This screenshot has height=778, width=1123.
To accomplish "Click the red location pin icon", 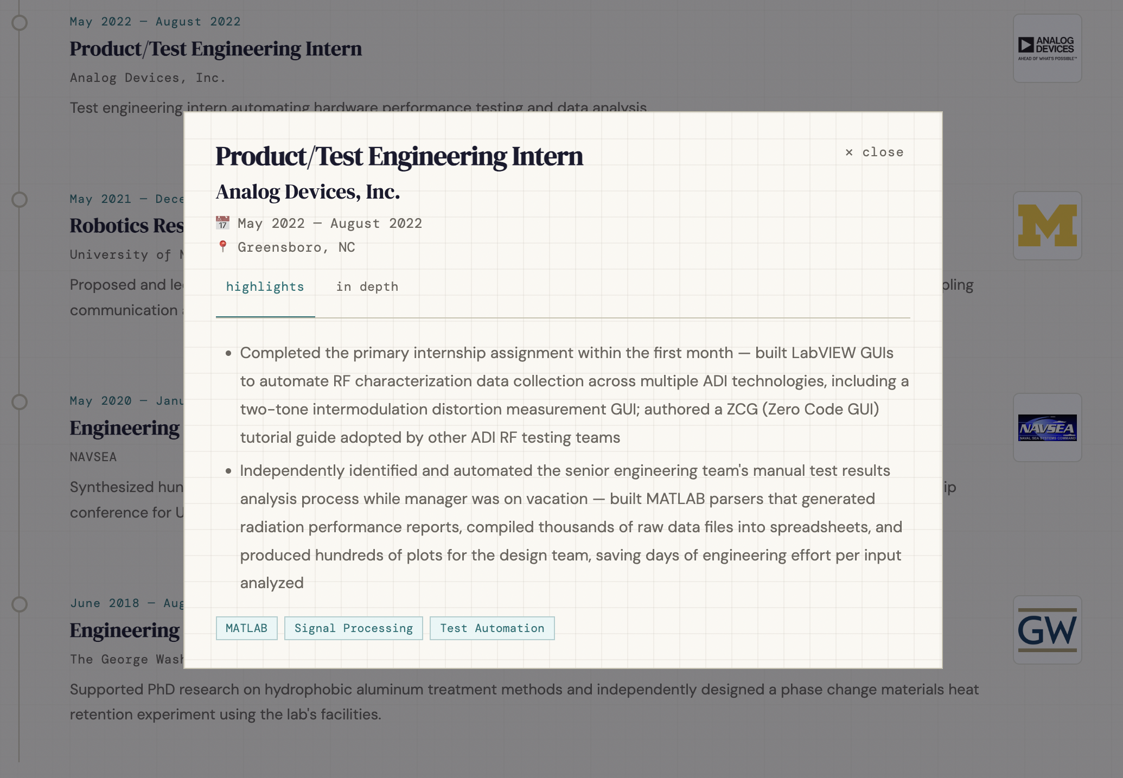I will coord(222,247).
